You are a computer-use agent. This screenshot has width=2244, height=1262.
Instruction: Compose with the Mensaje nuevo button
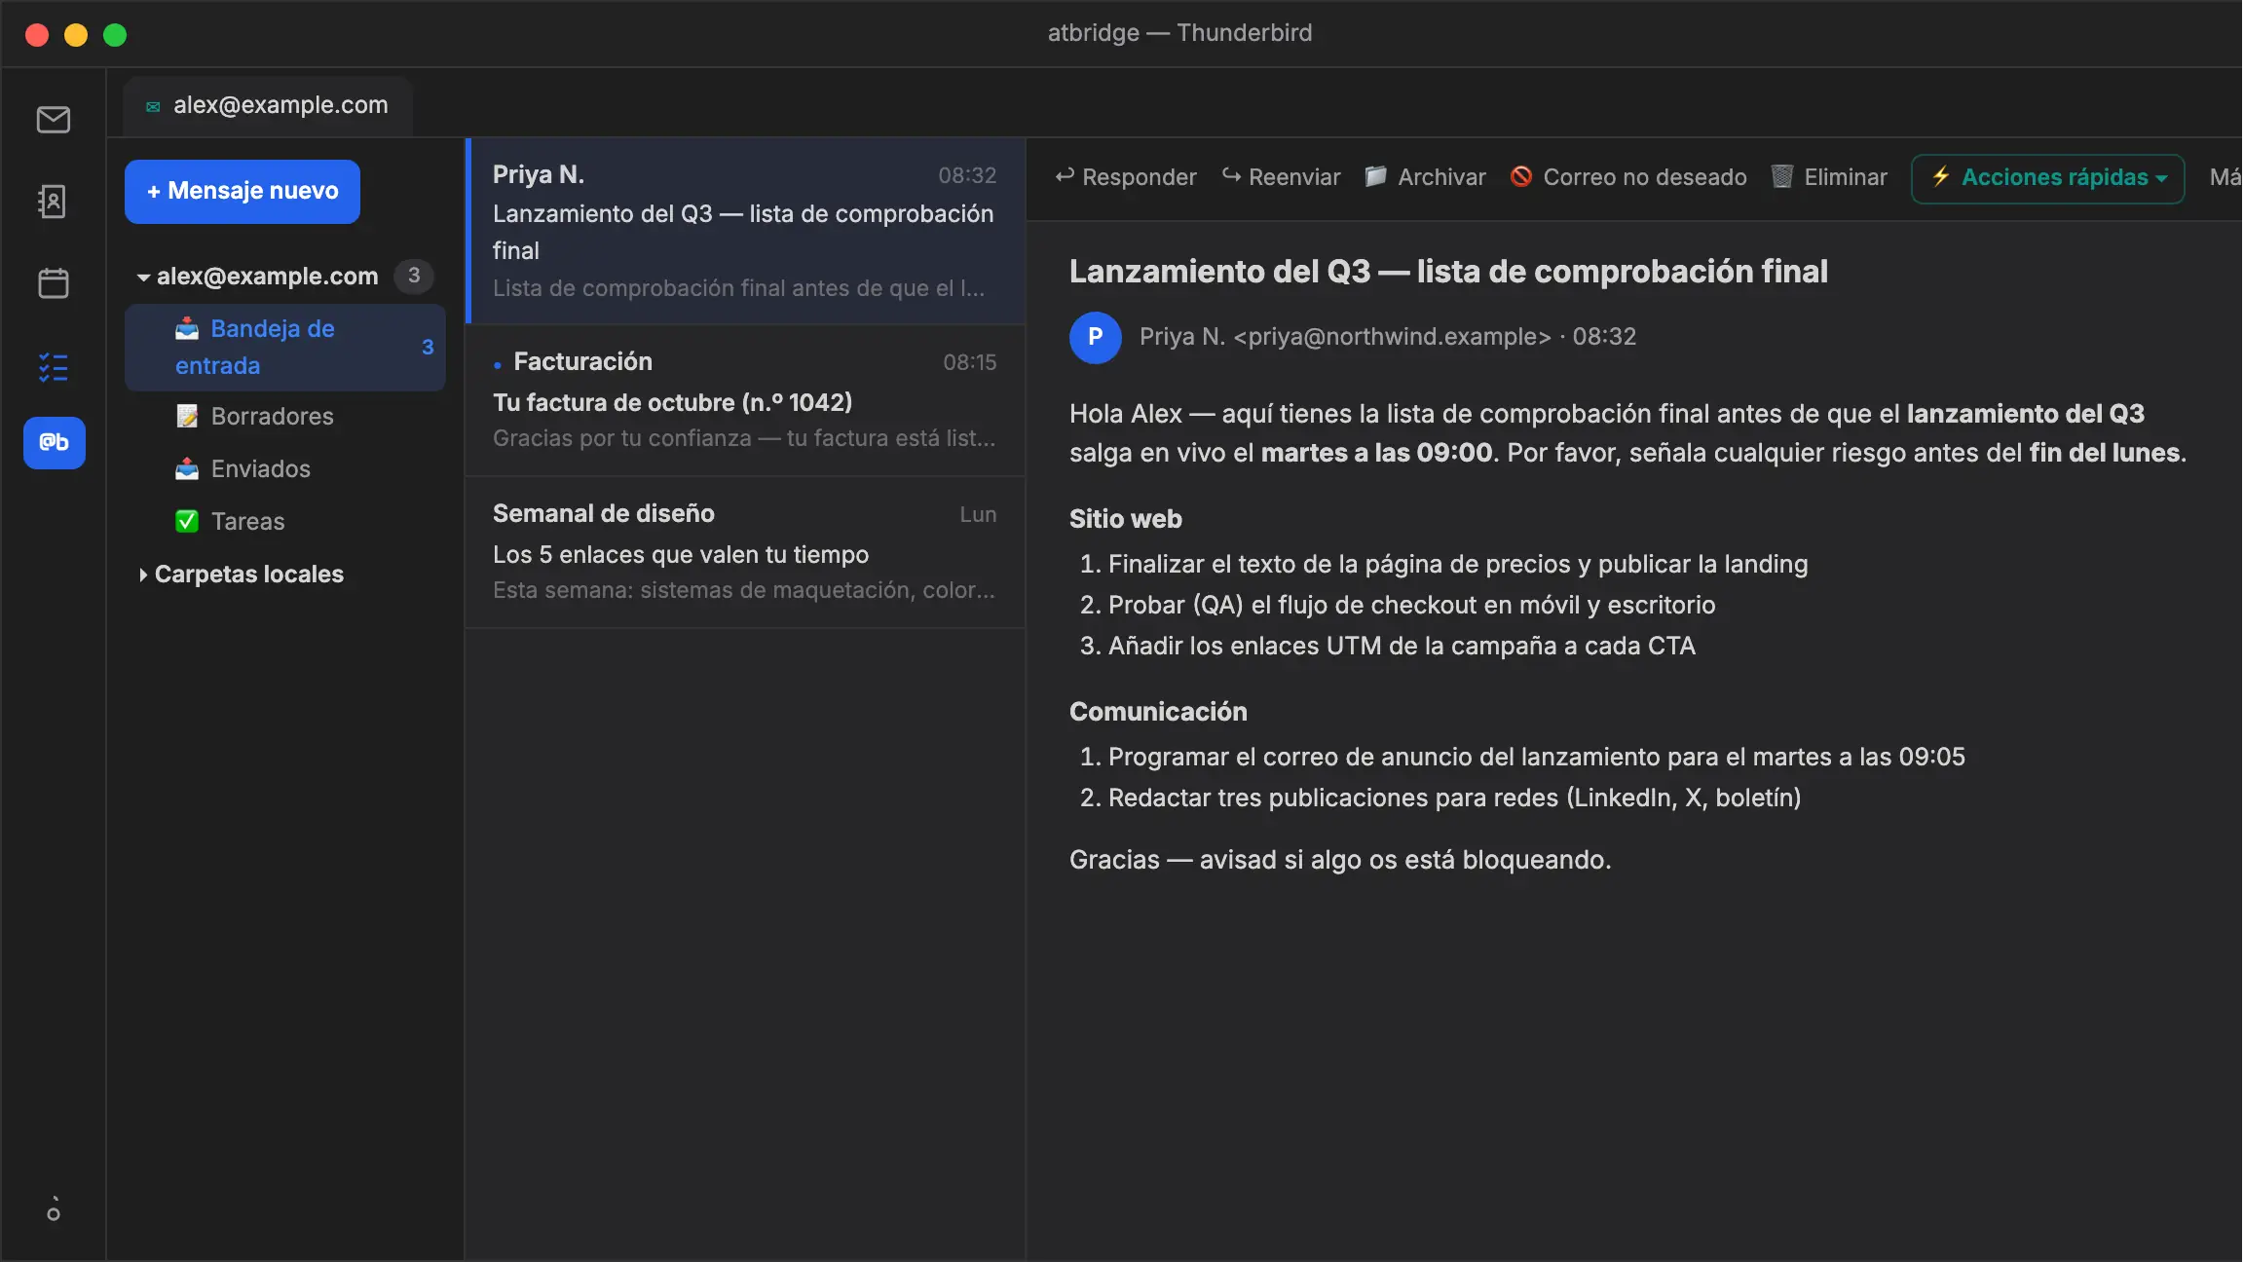pos(243,191)
